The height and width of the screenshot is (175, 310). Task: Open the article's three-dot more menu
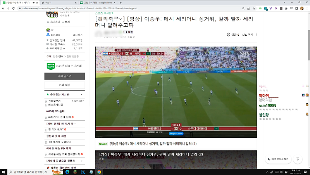click(x=257, y=35)
